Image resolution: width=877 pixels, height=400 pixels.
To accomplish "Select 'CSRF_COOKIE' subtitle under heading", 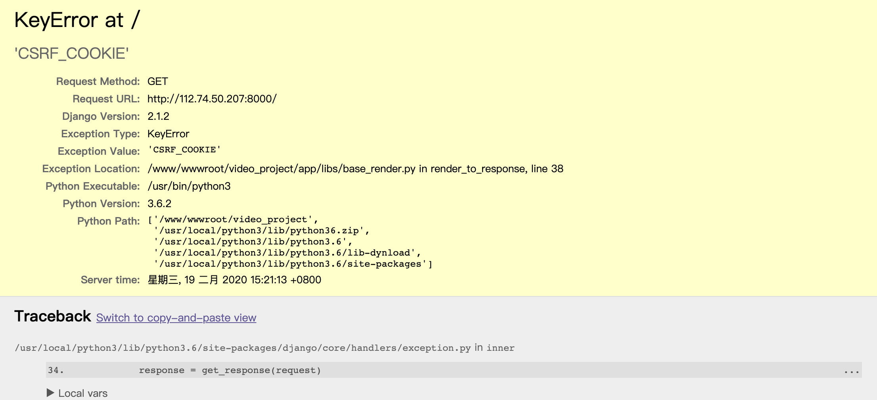I will [x=72, y=54].
